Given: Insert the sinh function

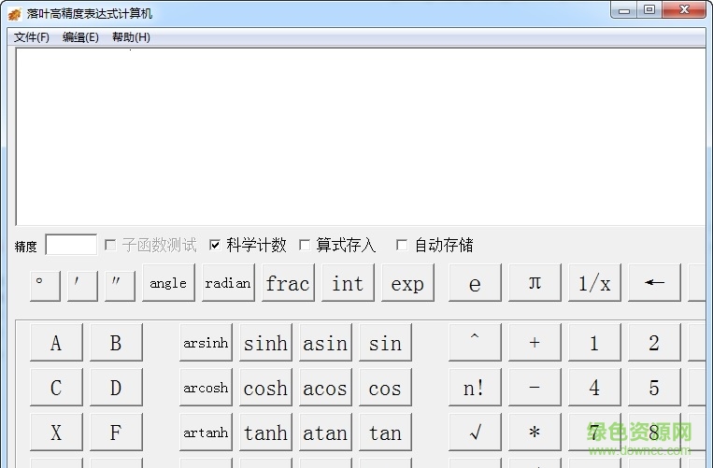Looking at the screenshot, I should pyautogui.click(x=265, y=342).
